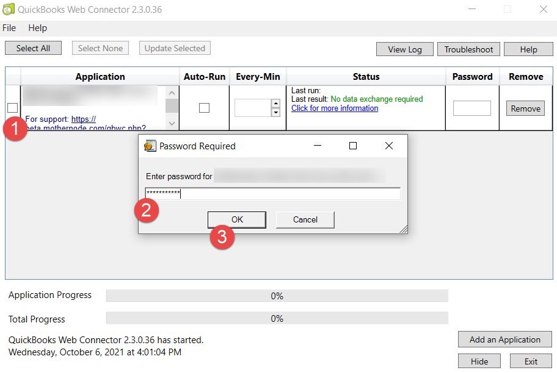The image size is (557, 373).
Task: Click Select All to check all applications
Action: tap(33, 48)
